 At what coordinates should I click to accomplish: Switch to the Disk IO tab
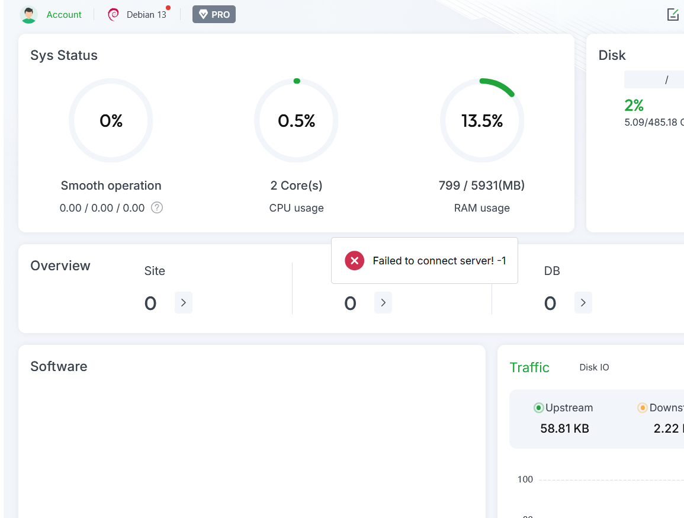click(594, 367)
